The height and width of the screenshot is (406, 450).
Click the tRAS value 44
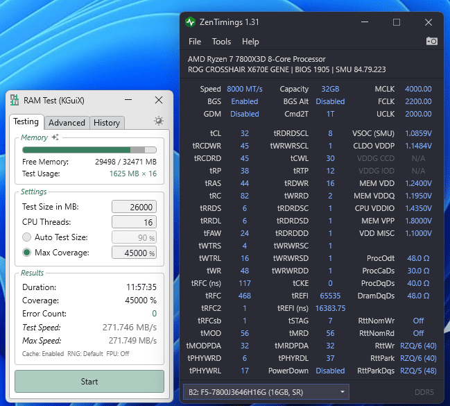(x=245, y=183)
